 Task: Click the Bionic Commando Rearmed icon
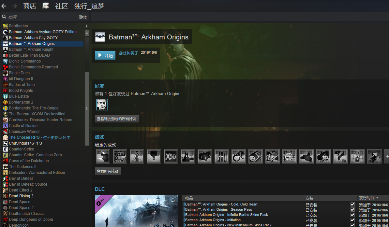(5, 67)
